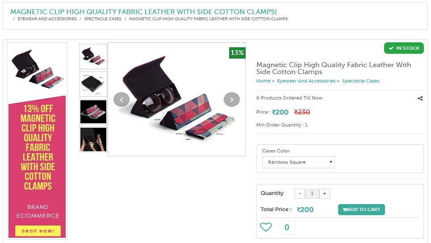Open the Home breadcrumb link
Viewport: 431px width, 243px height.
(x=263, y=81)
